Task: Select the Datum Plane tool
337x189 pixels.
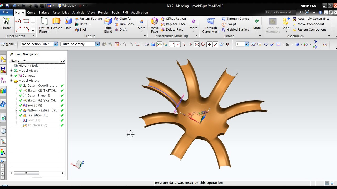Action: coord(44,25)
